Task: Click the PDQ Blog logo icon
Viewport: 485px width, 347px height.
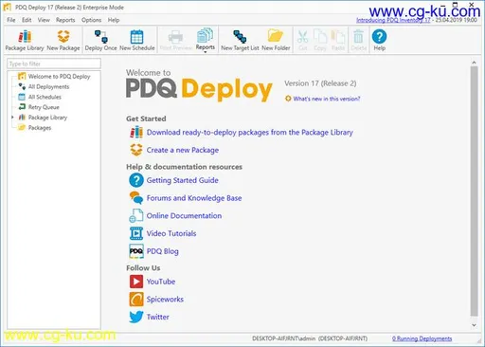Action: click(x=136, y=251)
